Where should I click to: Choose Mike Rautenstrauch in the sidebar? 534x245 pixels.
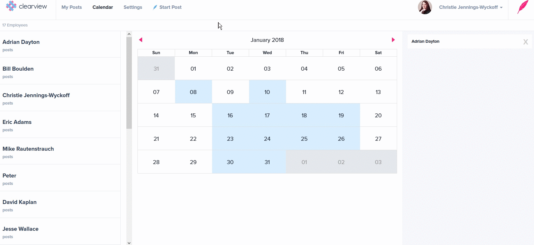point(28,149)
